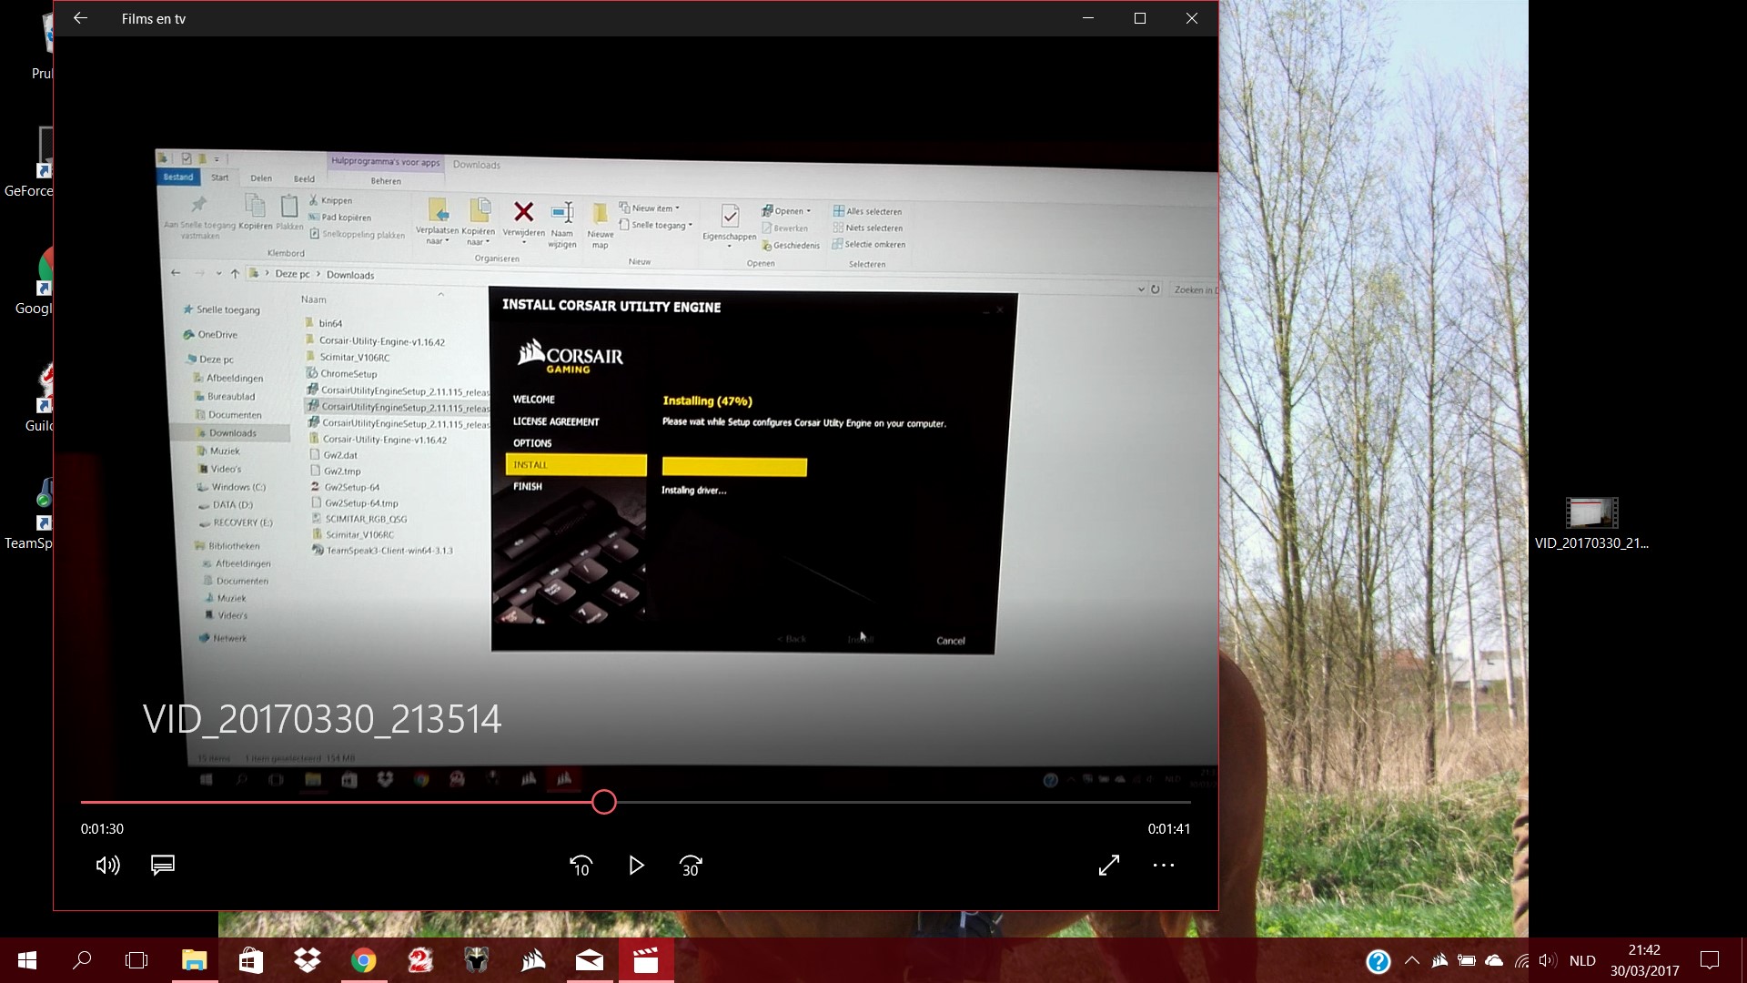Open the subtitles and captions menu

pyautogui.click(x=163, y=865)
